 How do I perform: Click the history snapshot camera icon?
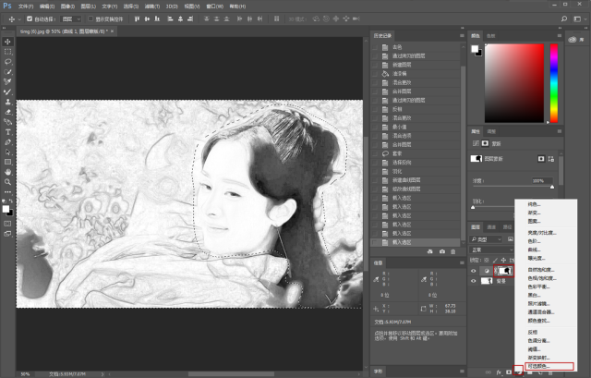pyautogui.click(x=442, y=251)
